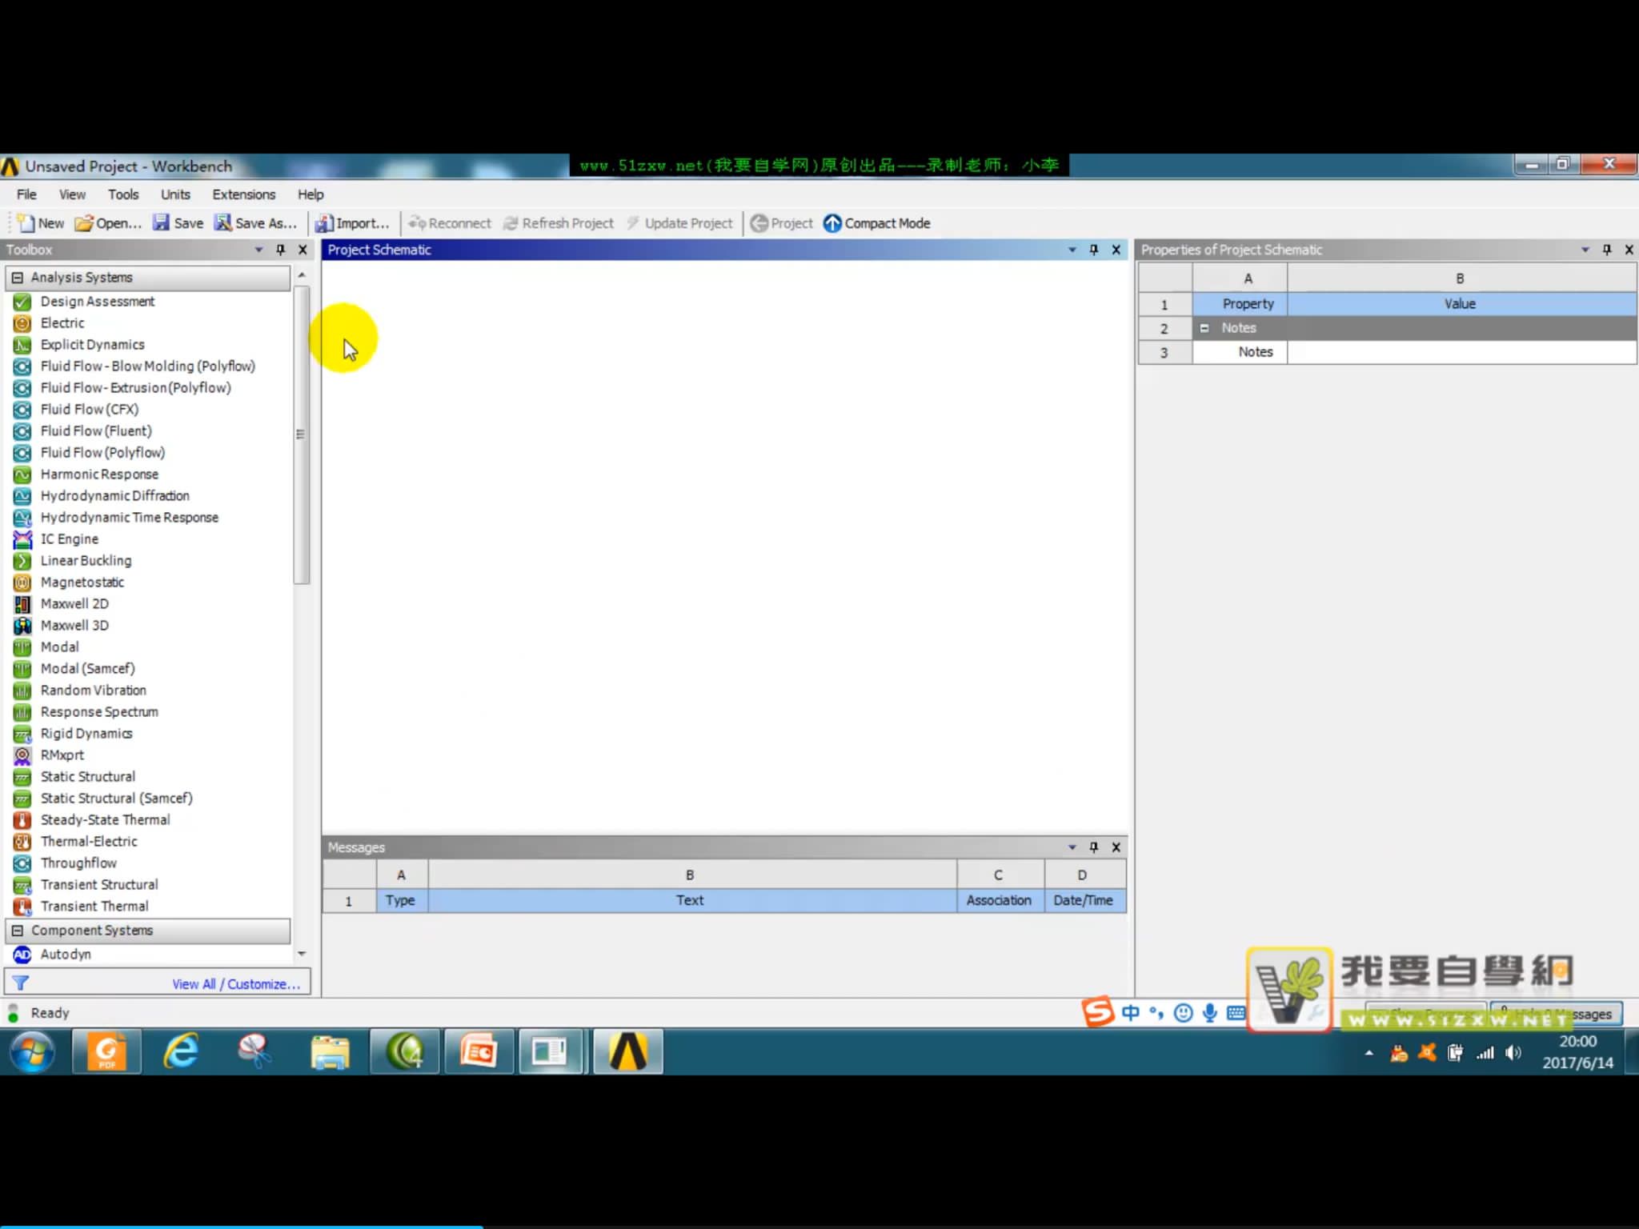Enable Compact Mode from the toolbar
This screenshot has width=1639, height=1229.
point(877,223)
